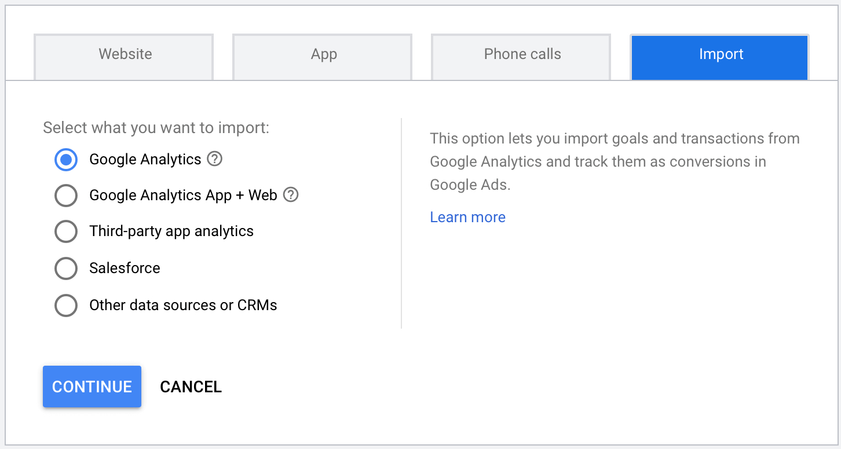Select Other data sources or CRMs radio circle
Screen dimensions: 841x449
tap(66, 306)
